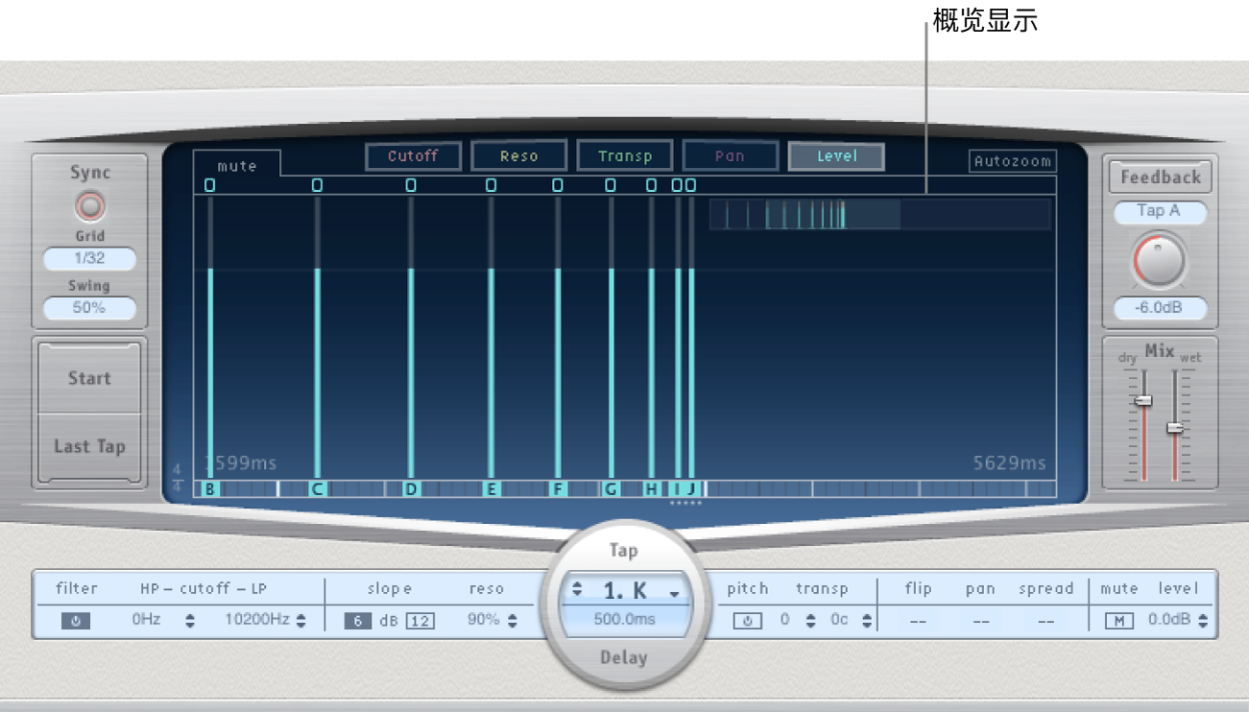Choose the 6 dB slope option
This screenshot has height=712, width=1249.
(x=357, y=621)
